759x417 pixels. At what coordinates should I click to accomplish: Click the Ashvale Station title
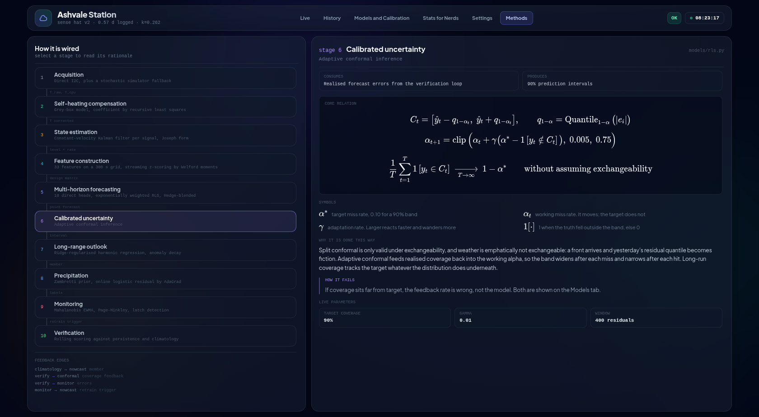point(87,15)
